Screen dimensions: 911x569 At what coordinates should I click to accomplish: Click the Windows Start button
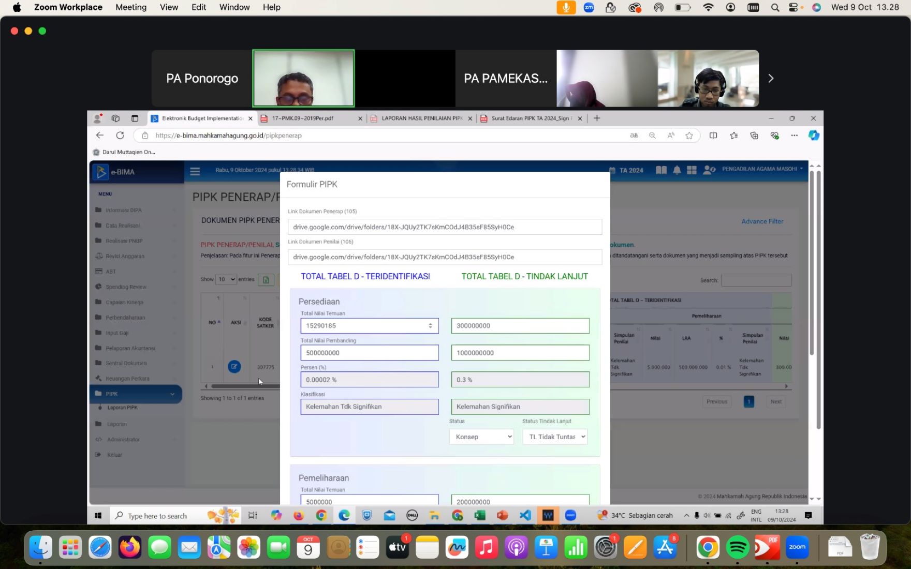(x=98, y=516)
